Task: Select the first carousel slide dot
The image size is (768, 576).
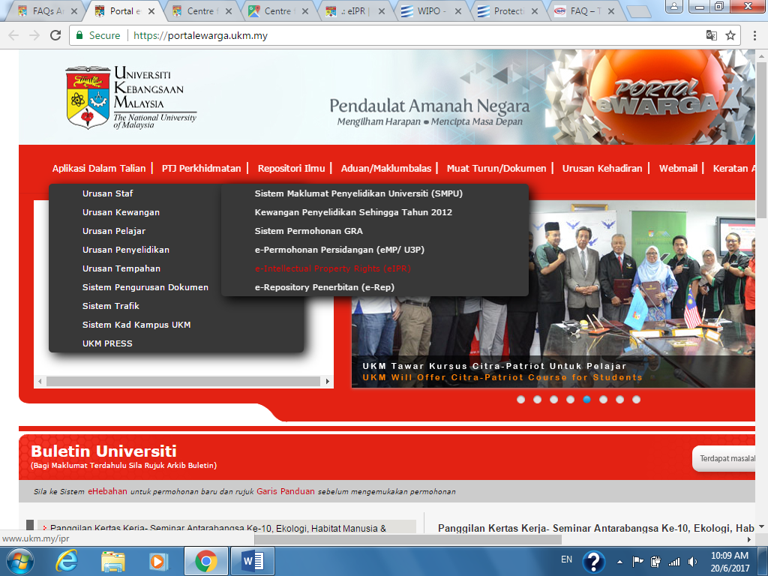Action: [x=520, y=400]
